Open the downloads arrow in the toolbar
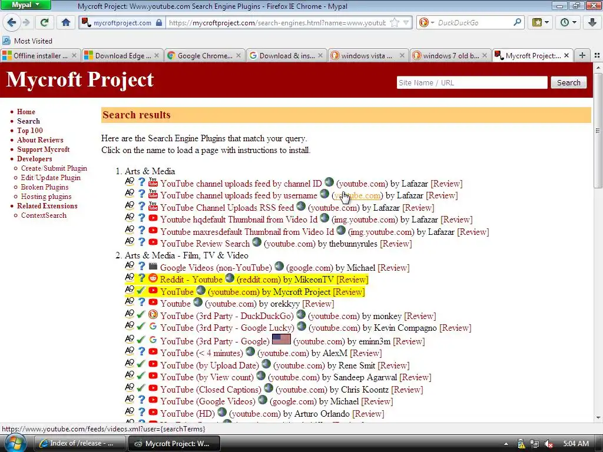 (x=592, y=23)
